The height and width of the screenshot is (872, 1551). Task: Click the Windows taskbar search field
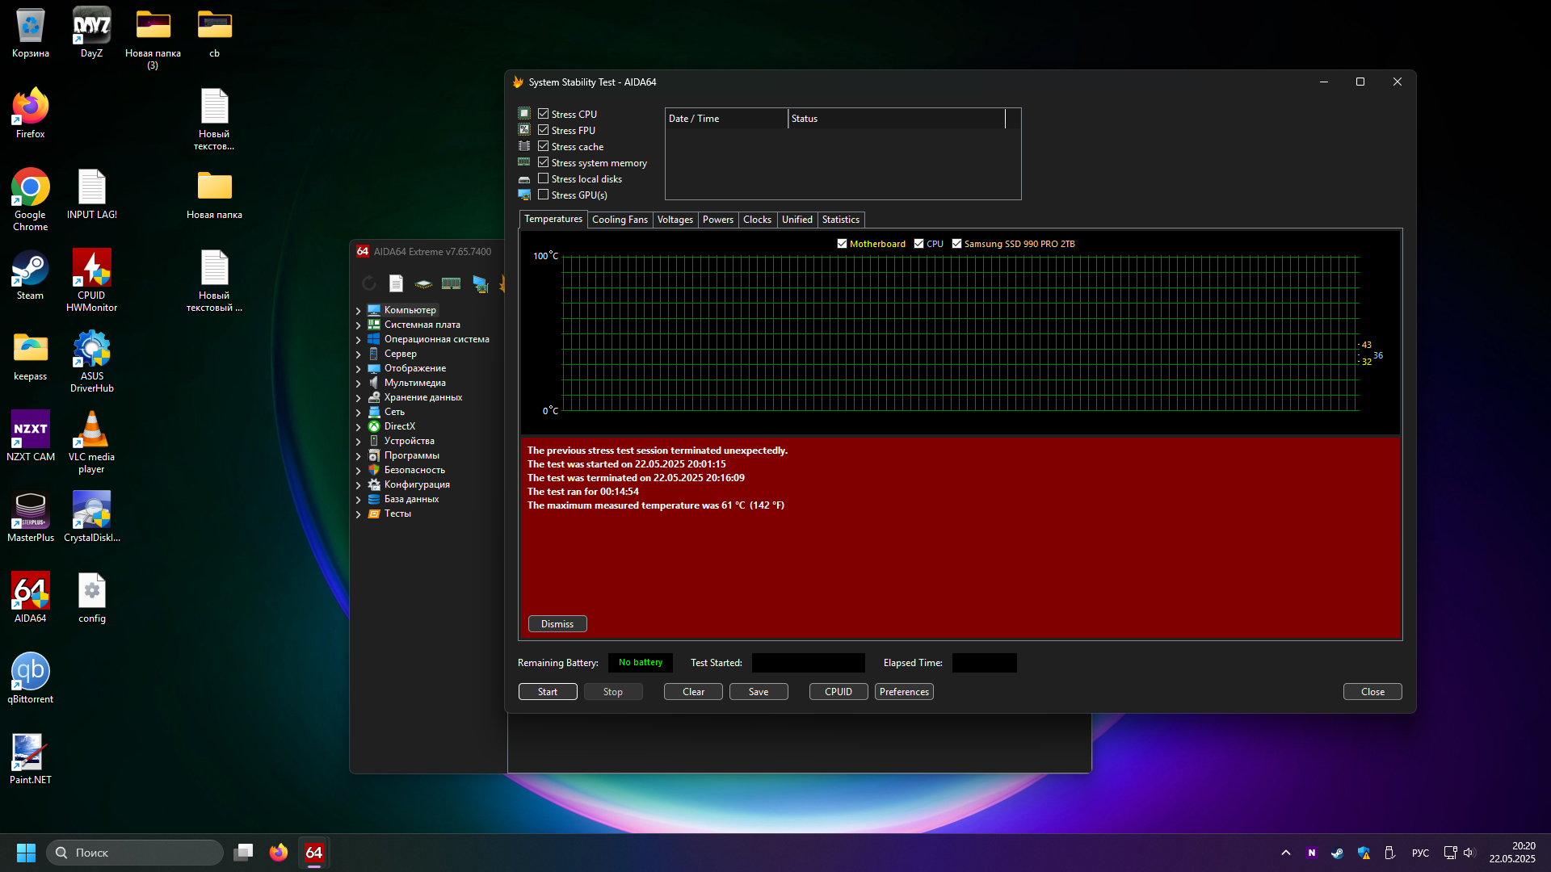[x=135, y=853]
